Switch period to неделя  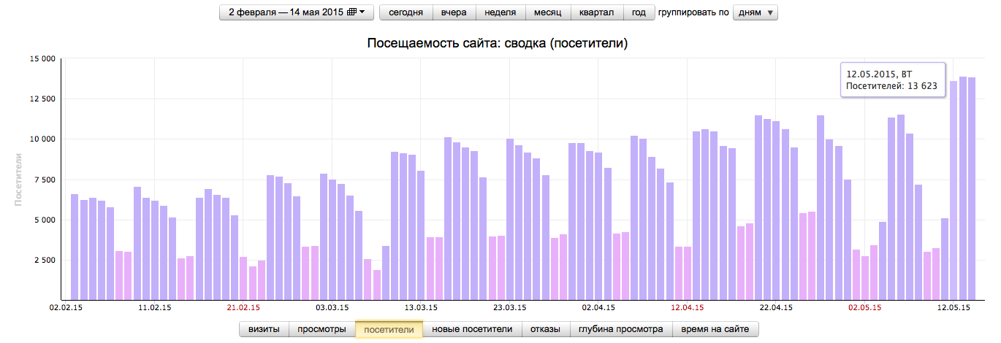(x=500, y=12)
